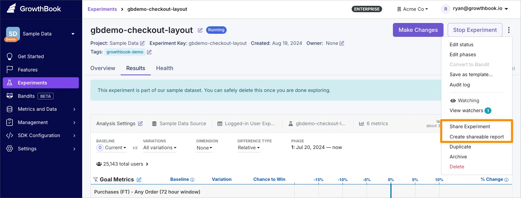Click the % Change info icon
521x198 pixels.
(x=506, y=180)
